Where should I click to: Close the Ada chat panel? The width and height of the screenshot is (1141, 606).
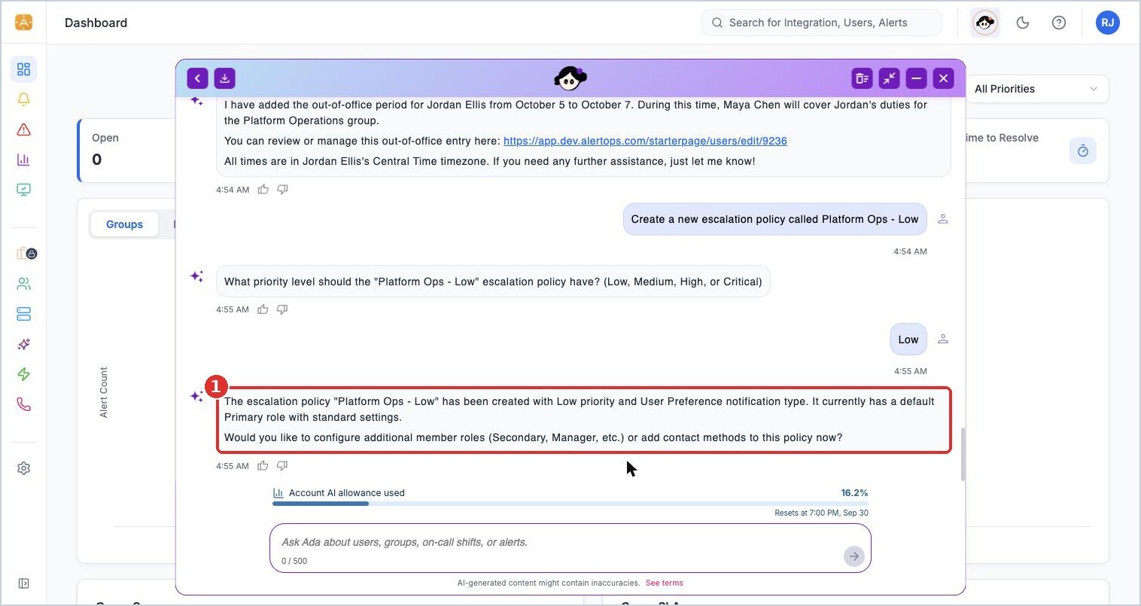tap(943, 78)
